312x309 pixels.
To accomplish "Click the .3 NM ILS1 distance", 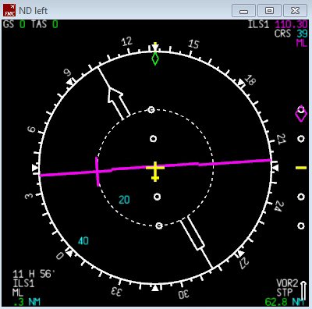I will pos(27,302).
